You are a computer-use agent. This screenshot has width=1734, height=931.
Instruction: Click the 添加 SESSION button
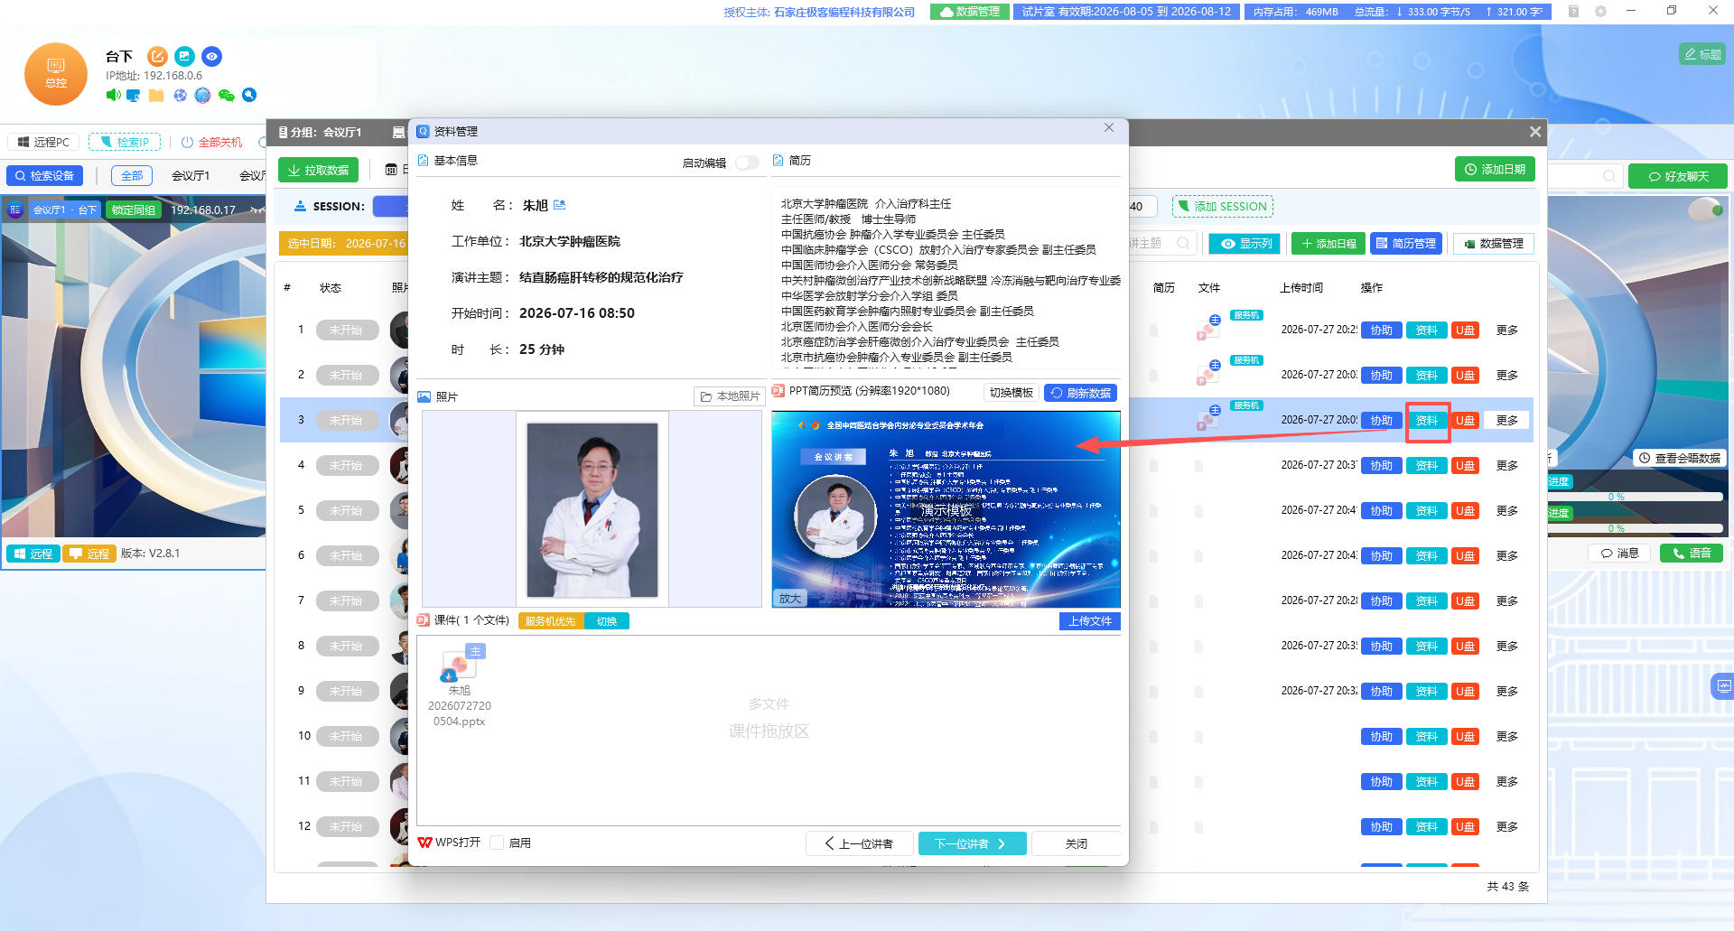coord(1223,207)
